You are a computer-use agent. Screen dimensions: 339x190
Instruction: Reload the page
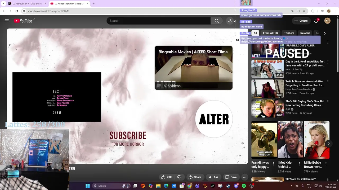(16, 11)
